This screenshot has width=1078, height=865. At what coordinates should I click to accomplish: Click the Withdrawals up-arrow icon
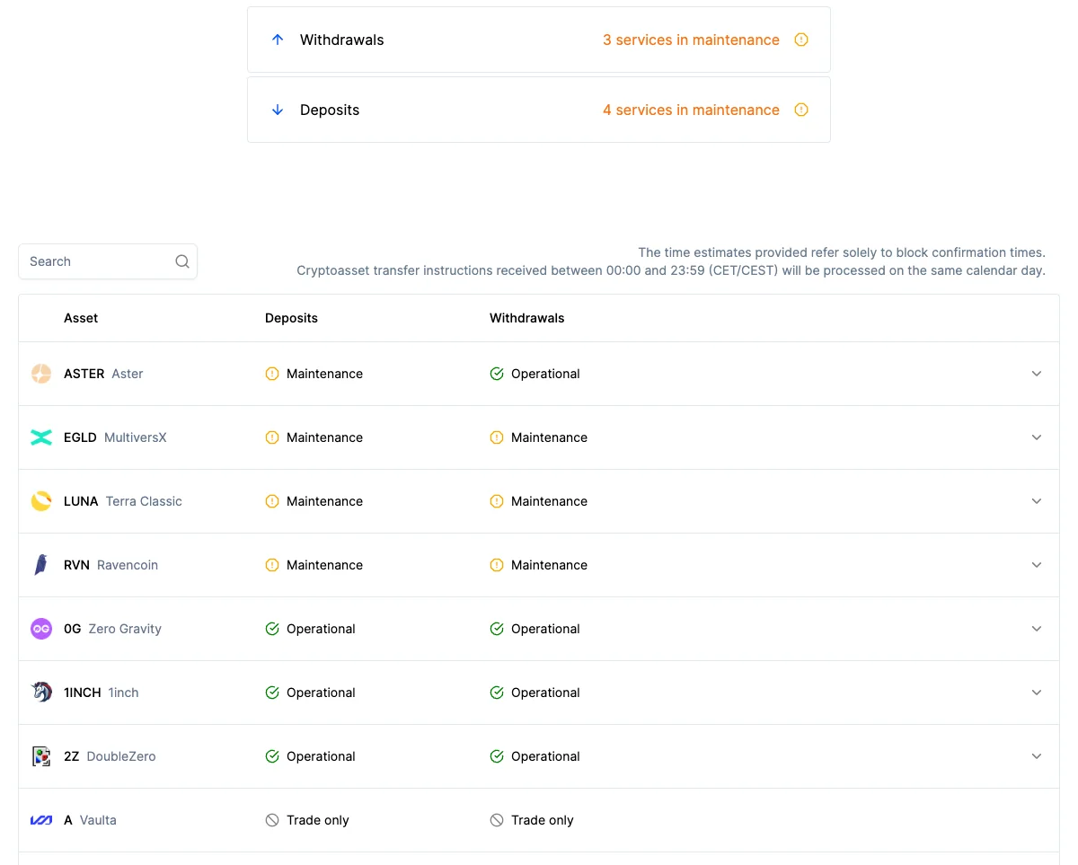click(x=278, y=40)
